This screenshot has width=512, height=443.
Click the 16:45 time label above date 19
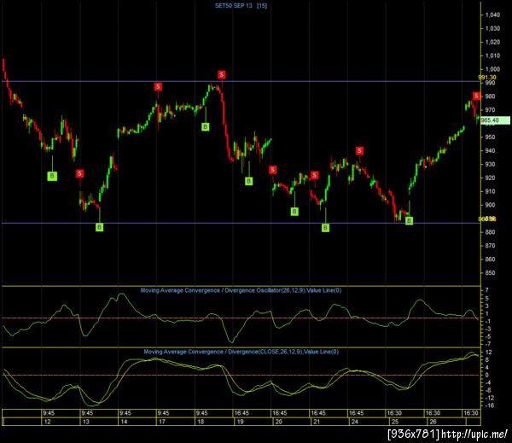pos(241,413)
